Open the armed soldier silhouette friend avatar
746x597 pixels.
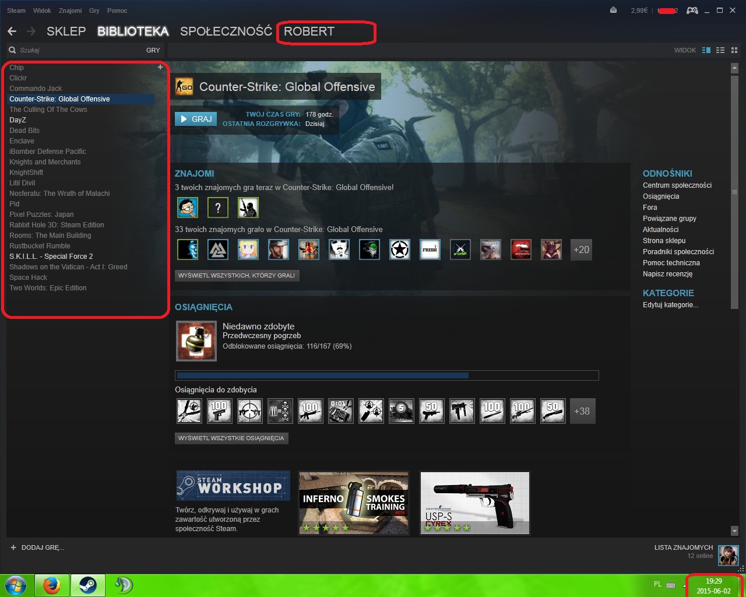pos(248,207)
